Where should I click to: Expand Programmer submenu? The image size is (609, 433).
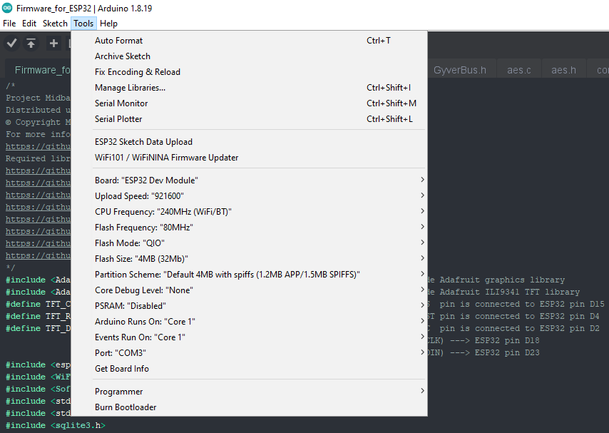249,392
